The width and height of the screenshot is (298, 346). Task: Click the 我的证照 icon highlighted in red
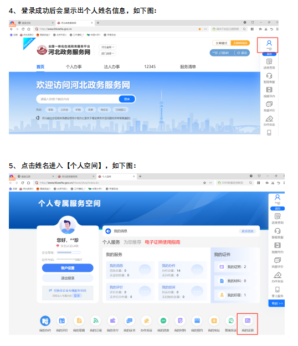(248, 321)
